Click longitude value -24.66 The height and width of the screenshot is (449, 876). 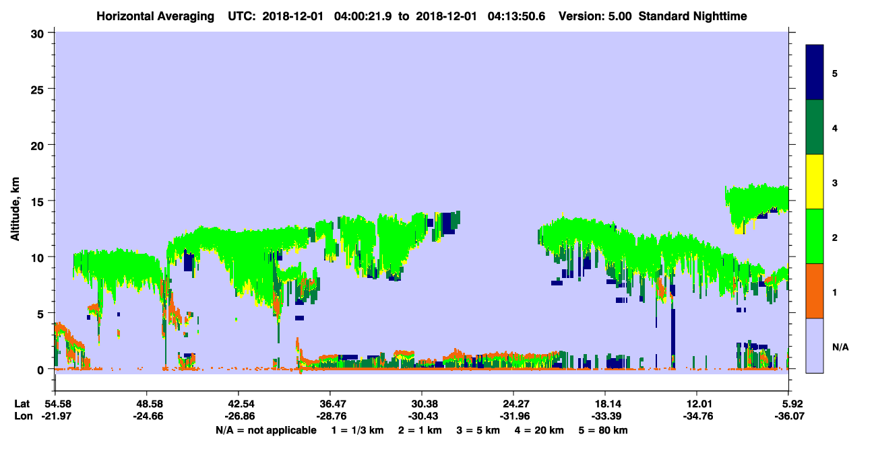click(x=147, y=416)
